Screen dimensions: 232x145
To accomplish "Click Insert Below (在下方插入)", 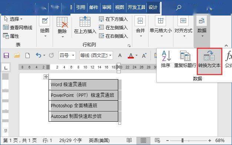I will click(x=113, y=19).
